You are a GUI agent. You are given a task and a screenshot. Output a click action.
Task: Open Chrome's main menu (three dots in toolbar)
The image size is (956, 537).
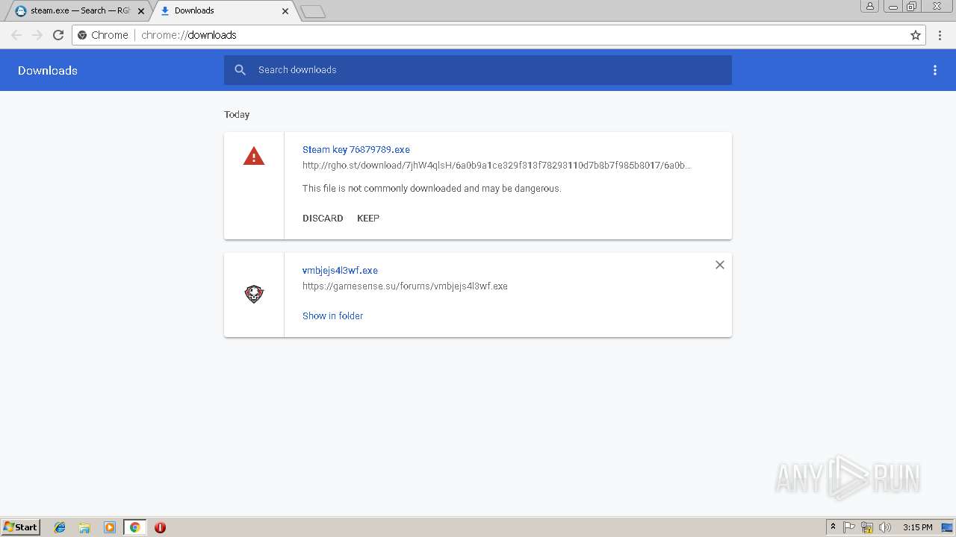[x=940, y=35]
